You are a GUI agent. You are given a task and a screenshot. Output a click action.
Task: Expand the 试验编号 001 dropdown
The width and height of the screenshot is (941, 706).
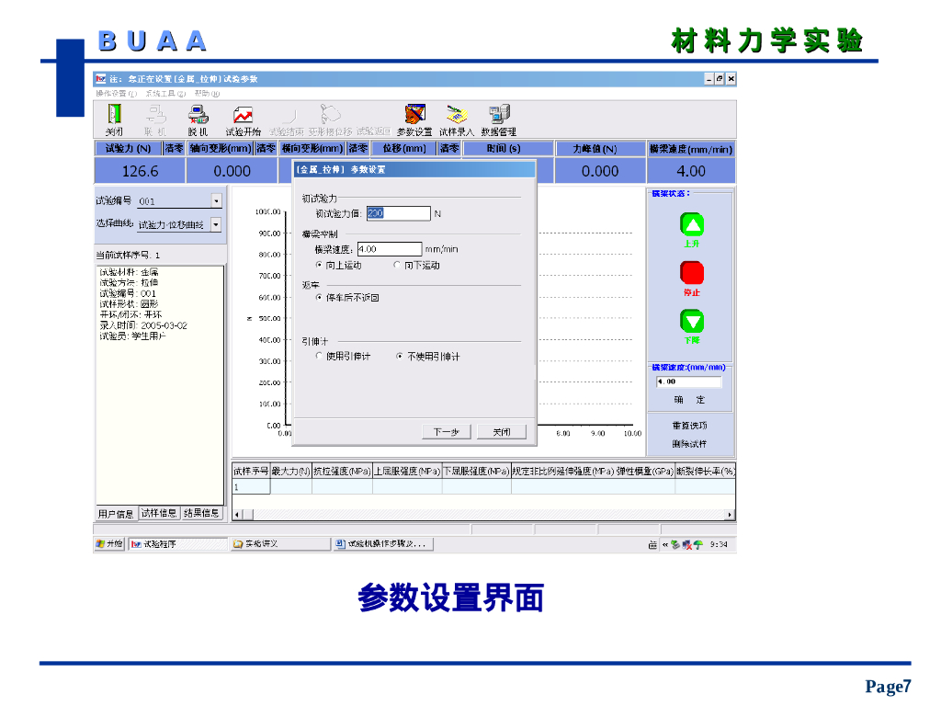click(216, 200)
